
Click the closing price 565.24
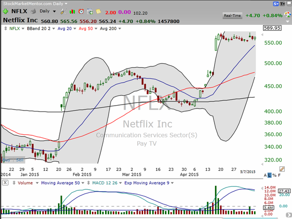pyautogui.click(x=107, y=21)
